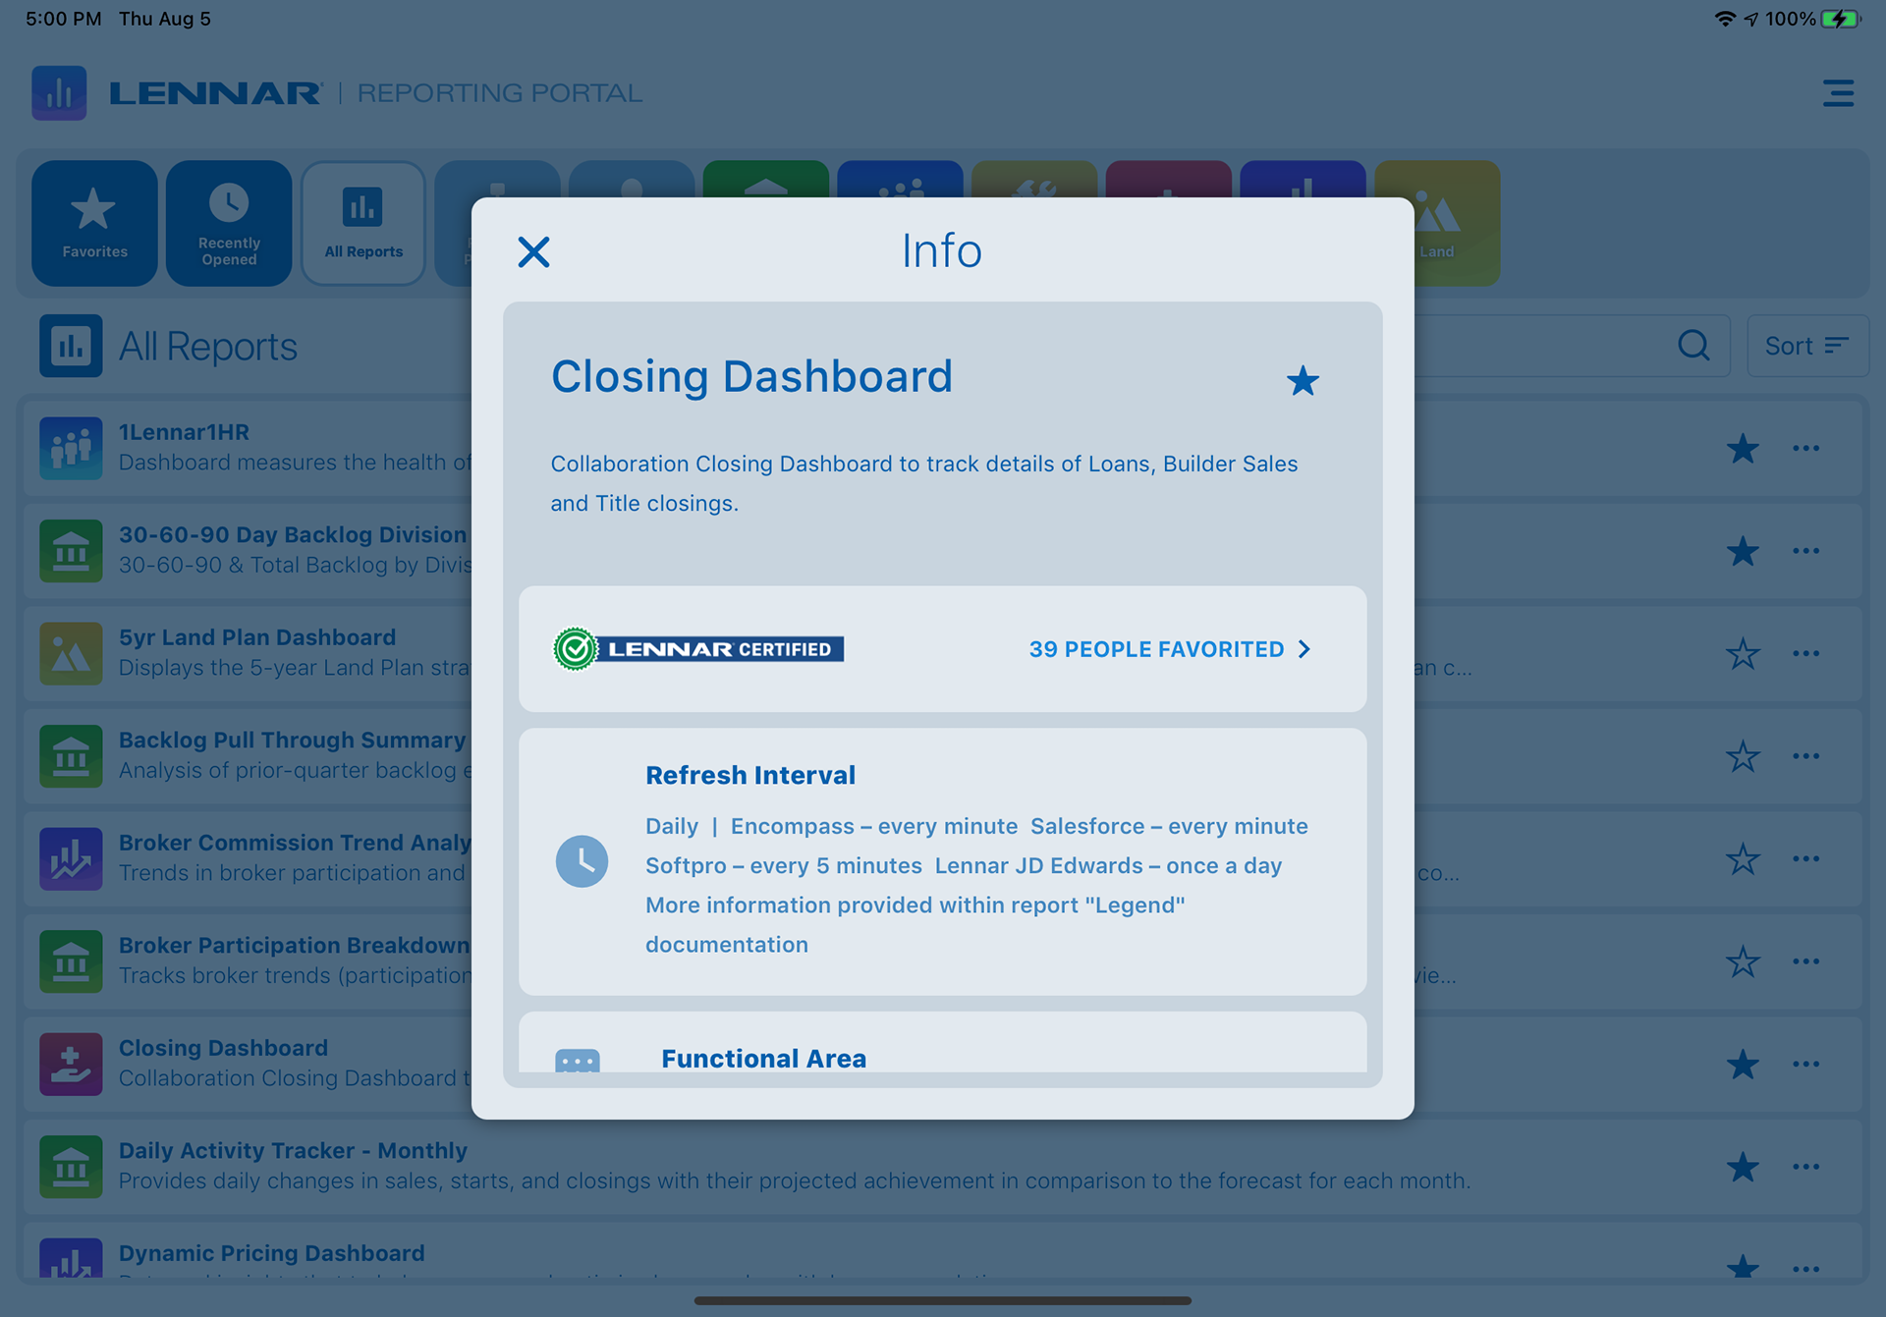
Task: Open the Land category tab
Action: click(1456, 223)
